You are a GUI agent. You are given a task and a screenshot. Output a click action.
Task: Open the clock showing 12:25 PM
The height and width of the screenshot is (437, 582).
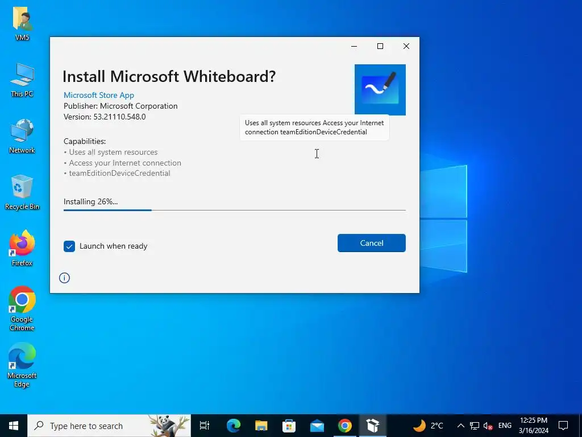pyautogui.click(x=533, y=426)
